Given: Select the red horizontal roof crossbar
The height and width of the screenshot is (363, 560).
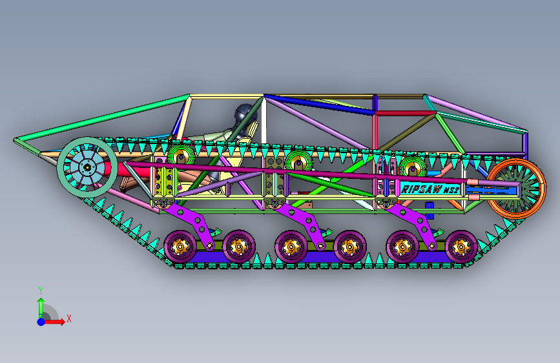Looking at the screenshot, I should click(406, 113).
